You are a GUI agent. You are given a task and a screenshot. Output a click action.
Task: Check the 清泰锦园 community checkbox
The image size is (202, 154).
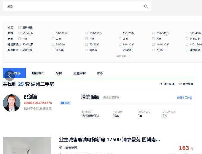(20, 28)
